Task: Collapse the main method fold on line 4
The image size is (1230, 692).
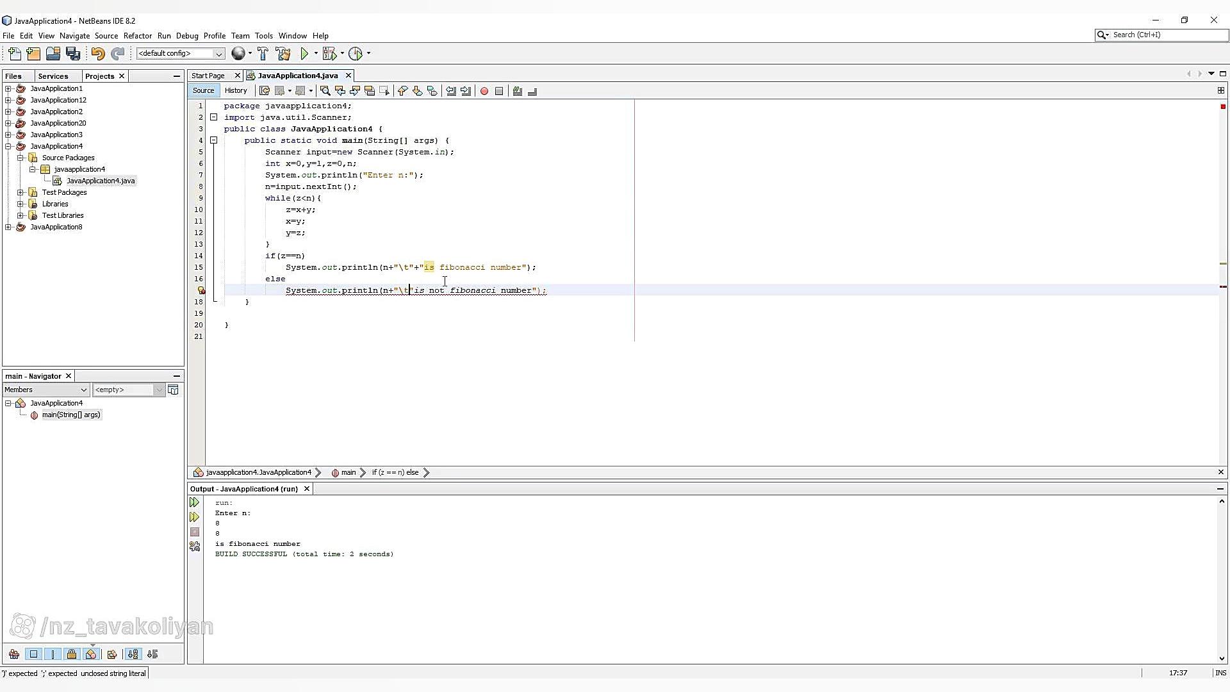Action: pos(214,140)
